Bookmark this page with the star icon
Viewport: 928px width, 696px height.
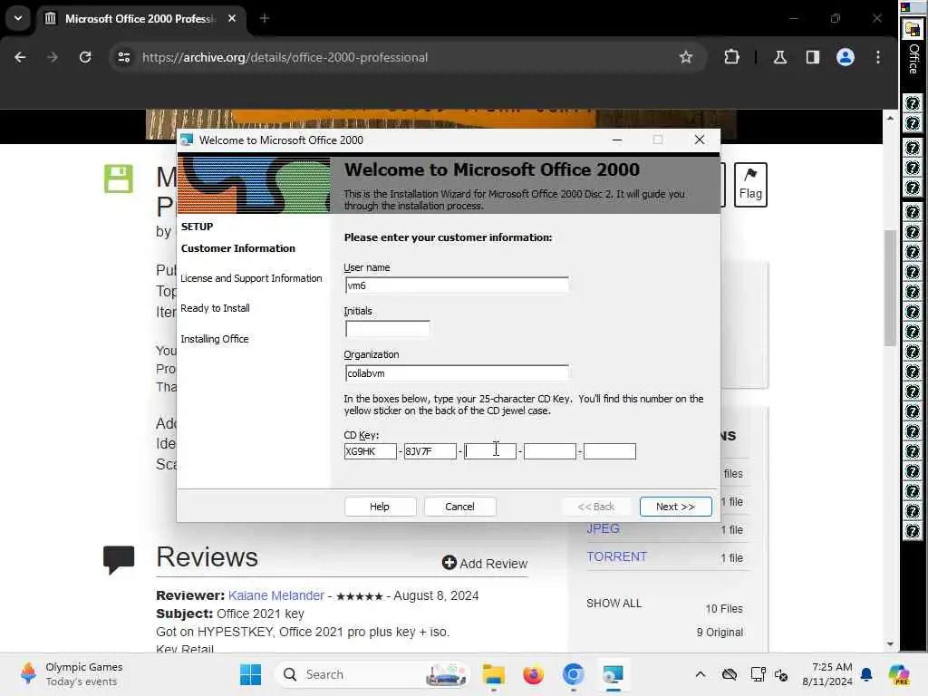(x=685, y=57)
